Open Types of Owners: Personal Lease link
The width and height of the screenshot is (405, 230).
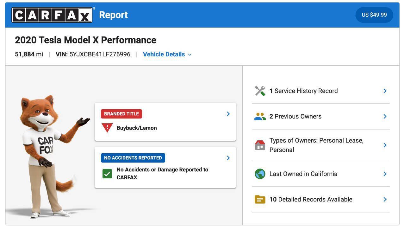[321, 145]
